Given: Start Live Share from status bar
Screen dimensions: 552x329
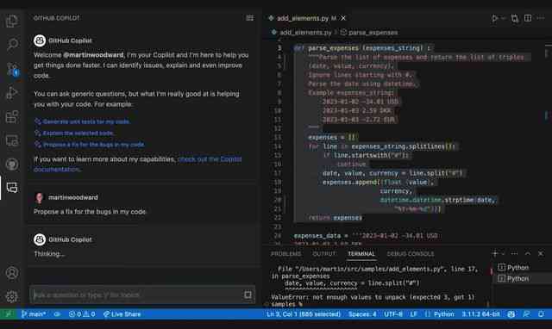Looking at the screenshot, I should coord(122,313).
